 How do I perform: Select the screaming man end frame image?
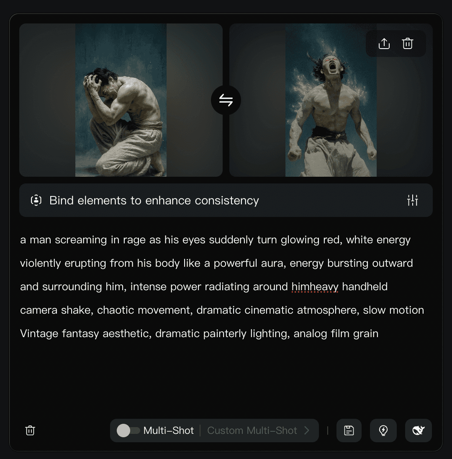pyautogui.click(x=331, y=100)
